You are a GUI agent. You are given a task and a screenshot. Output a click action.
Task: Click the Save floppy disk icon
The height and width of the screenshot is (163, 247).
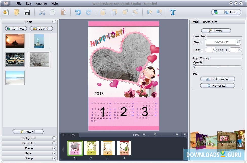tap(27, 12)
